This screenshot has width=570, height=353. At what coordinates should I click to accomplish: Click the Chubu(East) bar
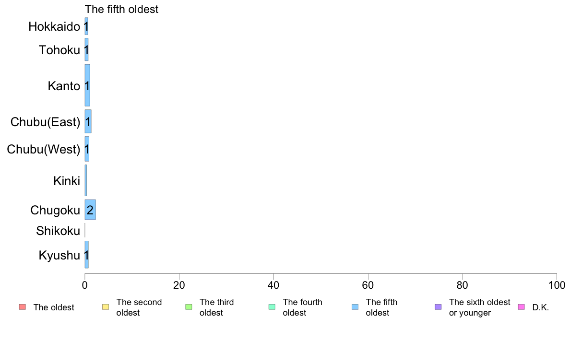tap(88, 121)
